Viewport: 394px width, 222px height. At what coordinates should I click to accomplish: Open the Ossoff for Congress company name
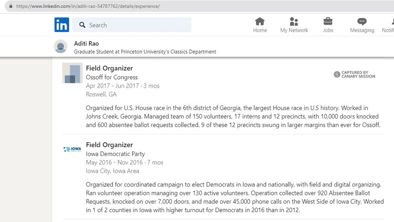point(112,77)
